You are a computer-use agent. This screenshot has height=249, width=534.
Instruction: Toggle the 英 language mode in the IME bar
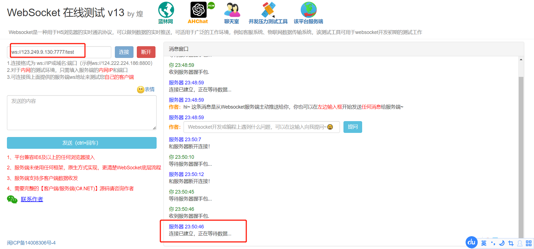click(x=484, y=243)
